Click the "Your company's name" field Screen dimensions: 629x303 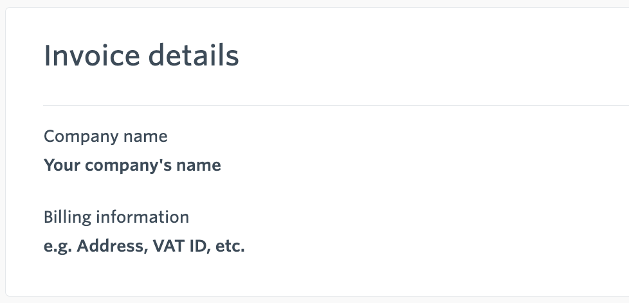132,166
